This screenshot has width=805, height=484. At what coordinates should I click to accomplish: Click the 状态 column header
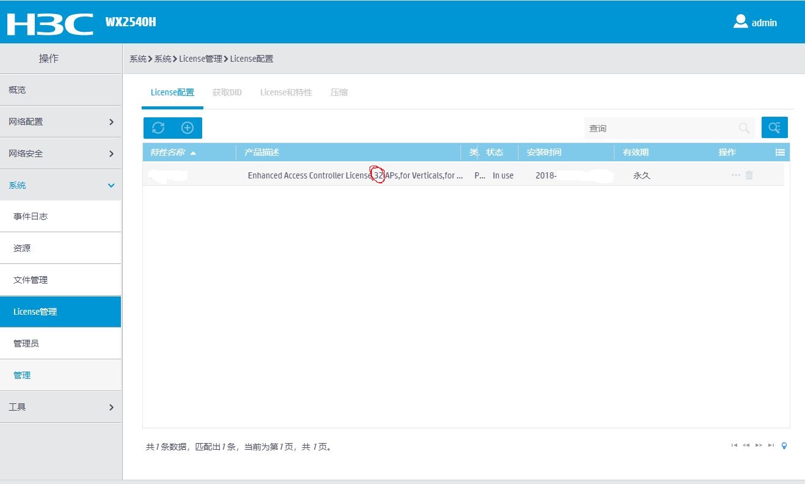(495, 152)
